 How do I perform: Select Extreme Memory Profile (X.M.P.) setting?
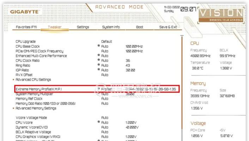pyautogui.click(x=38, y=89)
